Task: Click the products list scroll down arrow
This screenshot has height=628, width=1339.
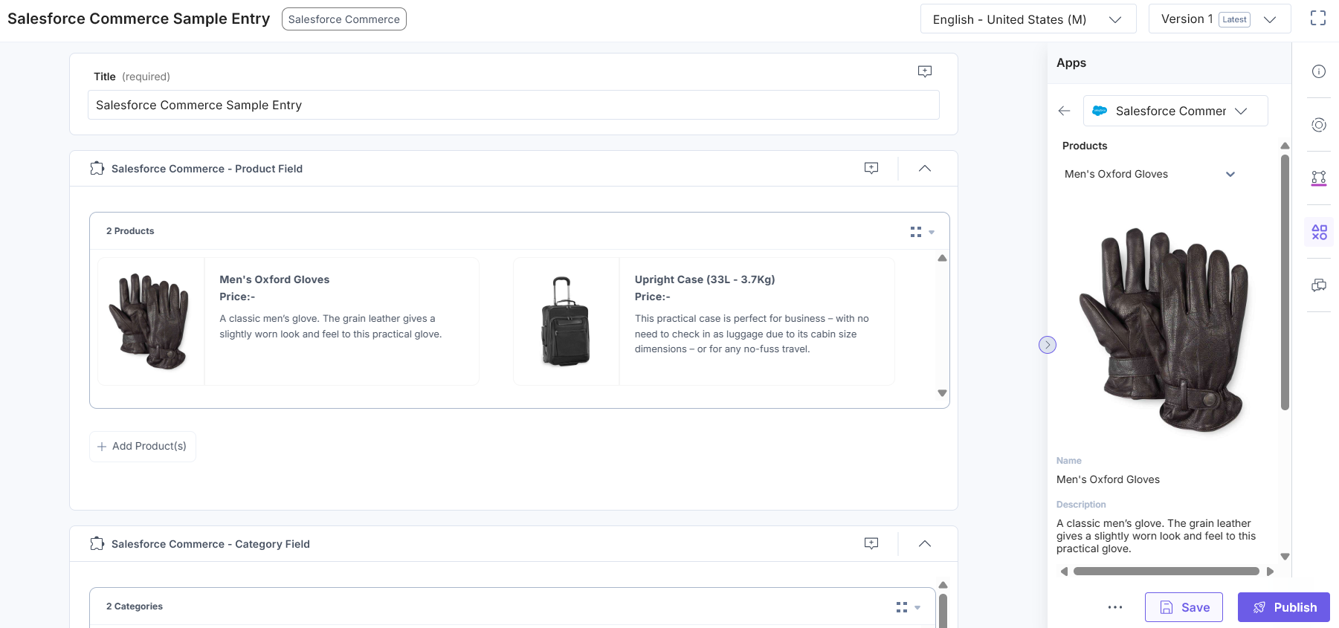Action: click(x=942, y=393)
